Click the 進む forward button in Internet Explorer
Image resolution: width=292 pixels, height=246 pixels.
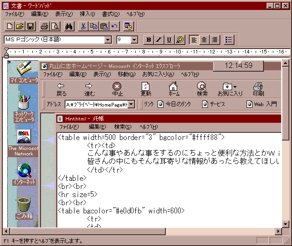(x=89, y=89)
